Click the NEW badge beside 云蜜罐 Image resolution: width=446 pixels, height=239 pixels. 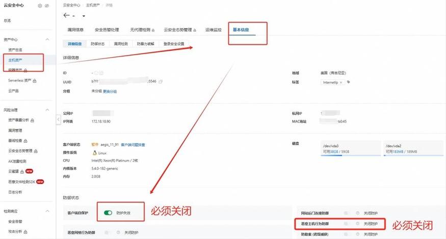(x=29, y=171)
